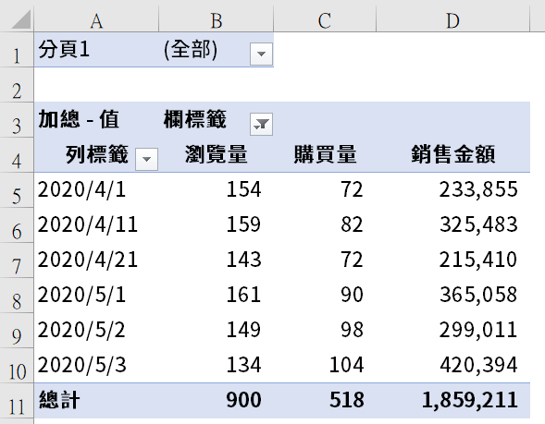Image resolution: width=545 pixels, height=424 pixels.
Task: Select the cell with value 143
Action: [217, 260]
